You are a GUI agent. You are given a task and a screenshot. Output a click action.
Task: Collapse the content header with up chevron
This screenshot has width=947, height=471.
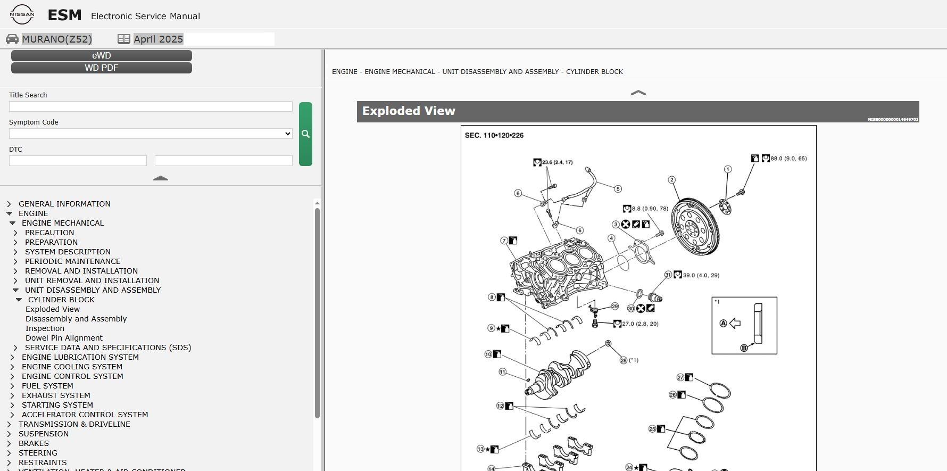[x=638, y=93]
